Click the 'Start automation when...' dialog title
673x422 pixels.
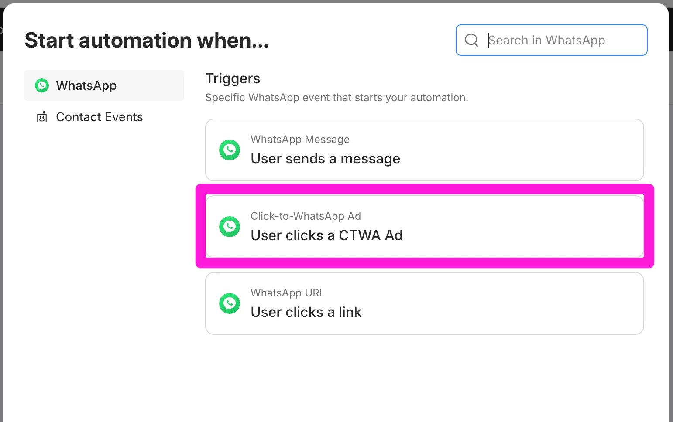click(x=147, y=40)
